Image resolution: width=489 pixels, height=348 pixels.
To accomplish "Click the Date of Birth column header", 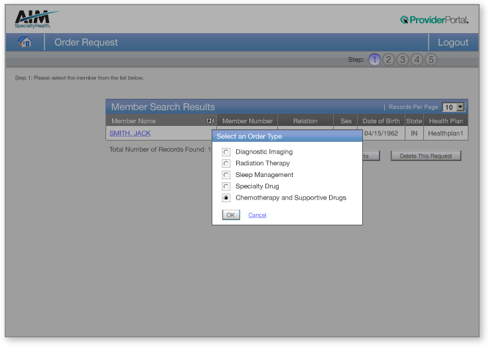I will pos(381,121).
